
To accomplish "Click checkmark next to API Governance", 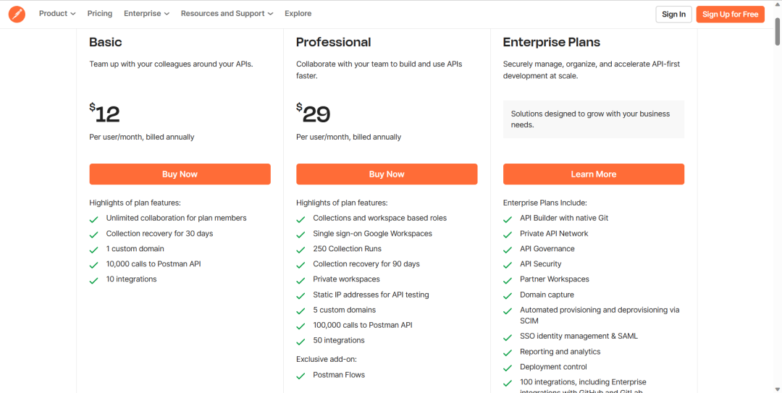I will tap(508, 250).
